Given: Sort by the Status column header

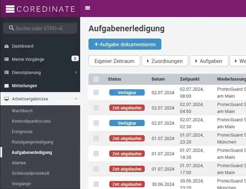Looking at the screenshot, I should click(x=114, y=79).
